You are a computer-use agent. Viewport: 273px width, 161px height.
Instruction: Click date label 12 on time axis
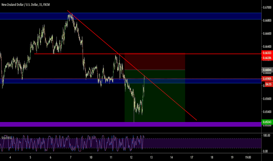pyautogui.click(x=131, y=157)
